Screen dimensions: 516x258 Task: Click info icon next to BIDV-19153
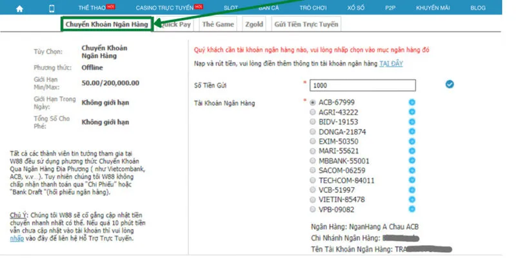click(412, 121)
